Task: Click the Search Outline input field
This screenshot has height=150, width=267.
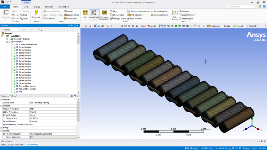Action: coord(29,29)
